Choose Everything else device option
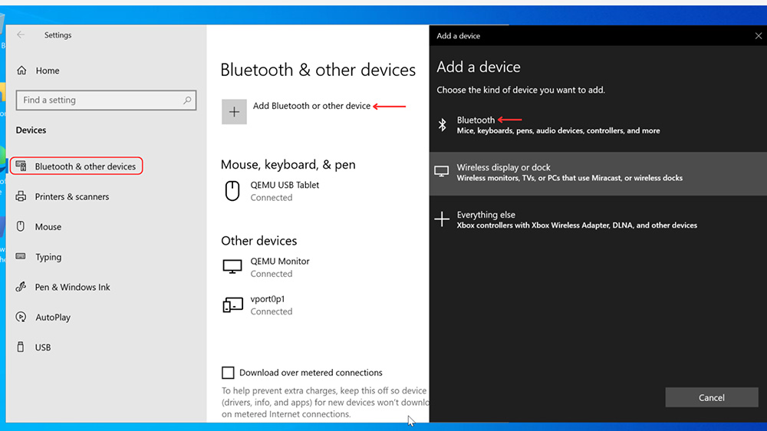This screenshot has height=431, width=767. pyautogui.click(x=598, y=219)
